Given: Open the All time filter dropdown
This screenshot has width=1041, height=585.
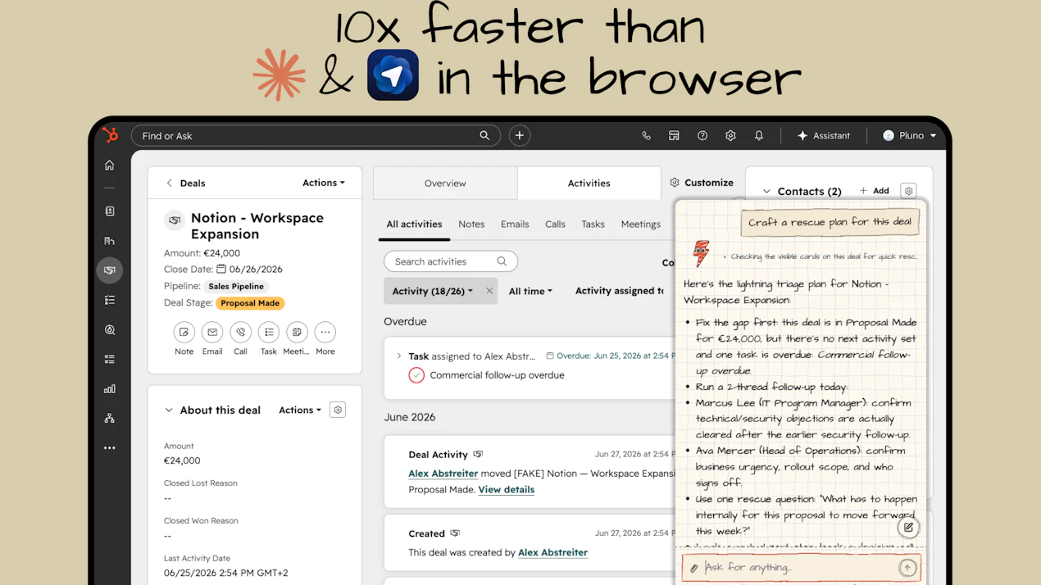Looking at the screenshot, I should [x=530, y=291].
